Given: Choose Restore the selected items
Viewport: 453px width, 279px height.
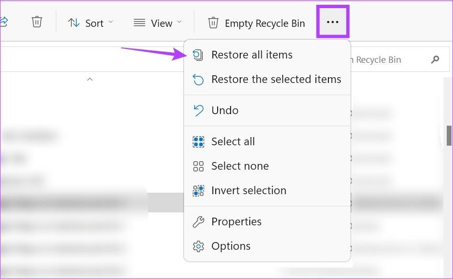Looking at the screenshot, I should tap(276, 79).
